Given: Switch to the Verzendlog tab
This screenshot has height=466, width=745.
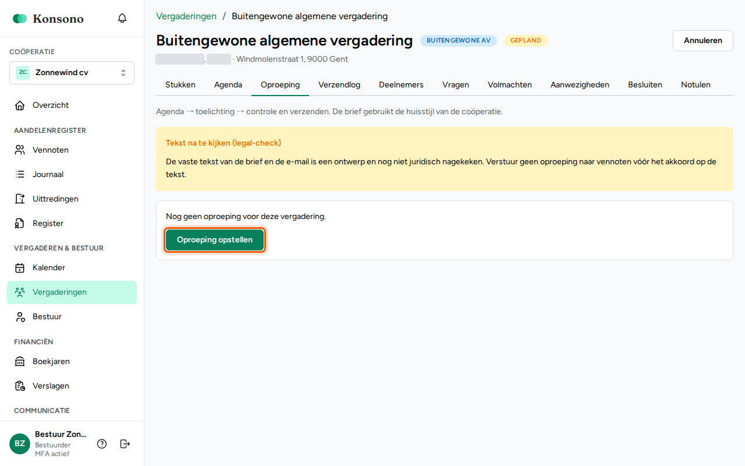Looking at the screenshot, I should [x=339, y=85].
